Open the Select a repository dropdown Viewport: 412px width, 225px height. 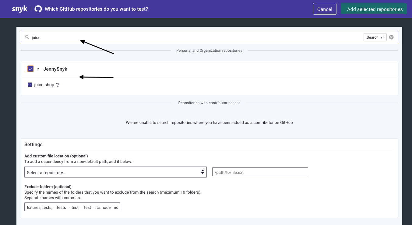(115, 172)
